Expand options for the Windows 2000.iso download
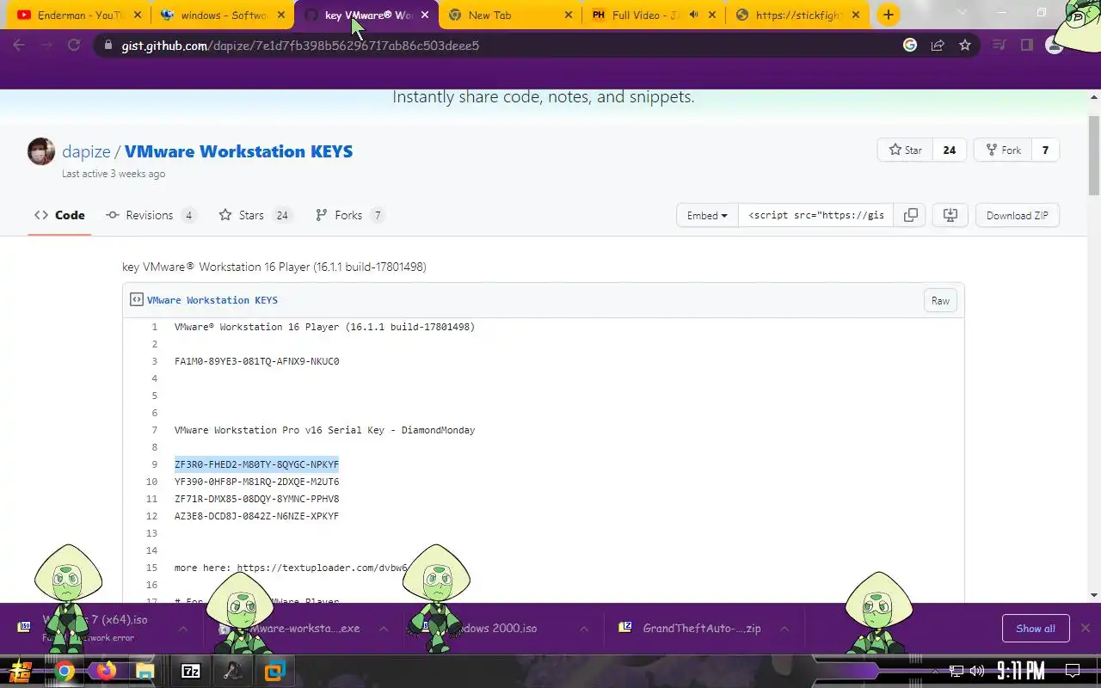This screenshot has width=1101, height=688. pos(584,629)
